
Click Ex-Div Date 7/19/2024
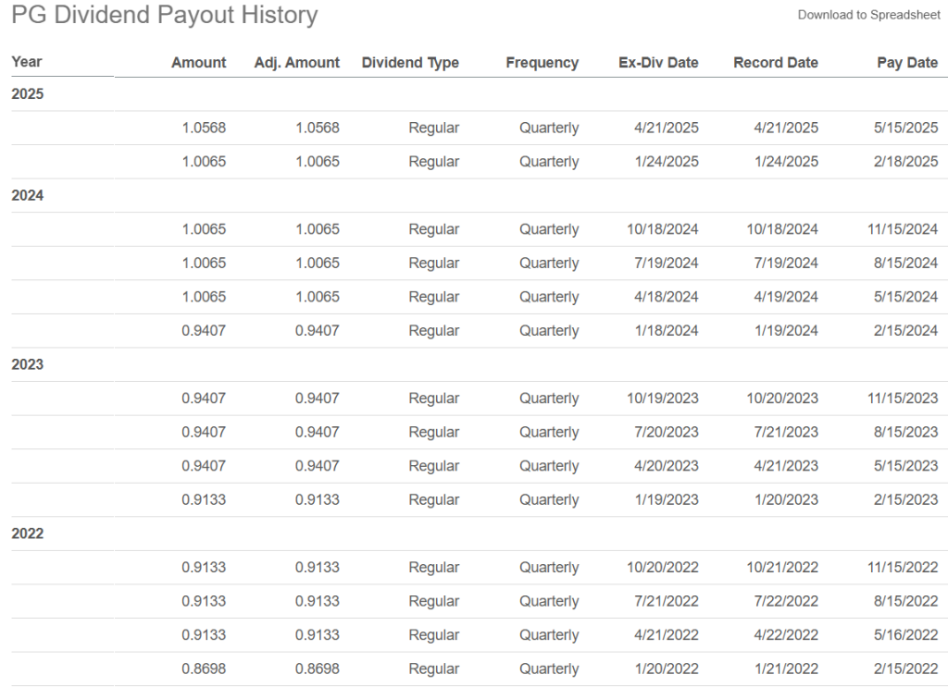tap(667, 264)
